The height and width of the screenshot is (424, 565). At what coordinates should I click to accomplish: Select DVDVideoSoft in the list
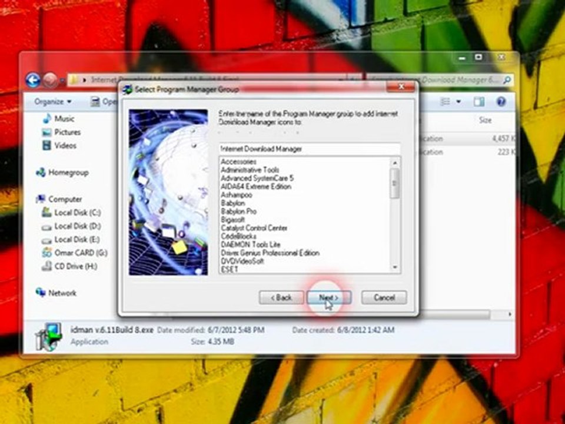click(x=242, y=261)
